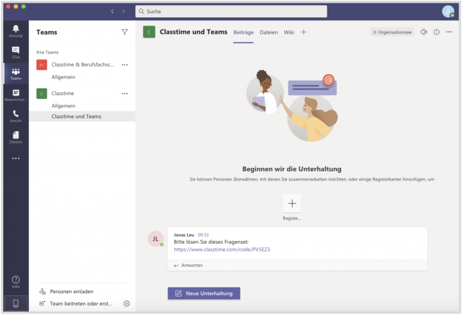Click the green channel avatar in header
This screenshot has height=315, width=462.
point(149,32)
